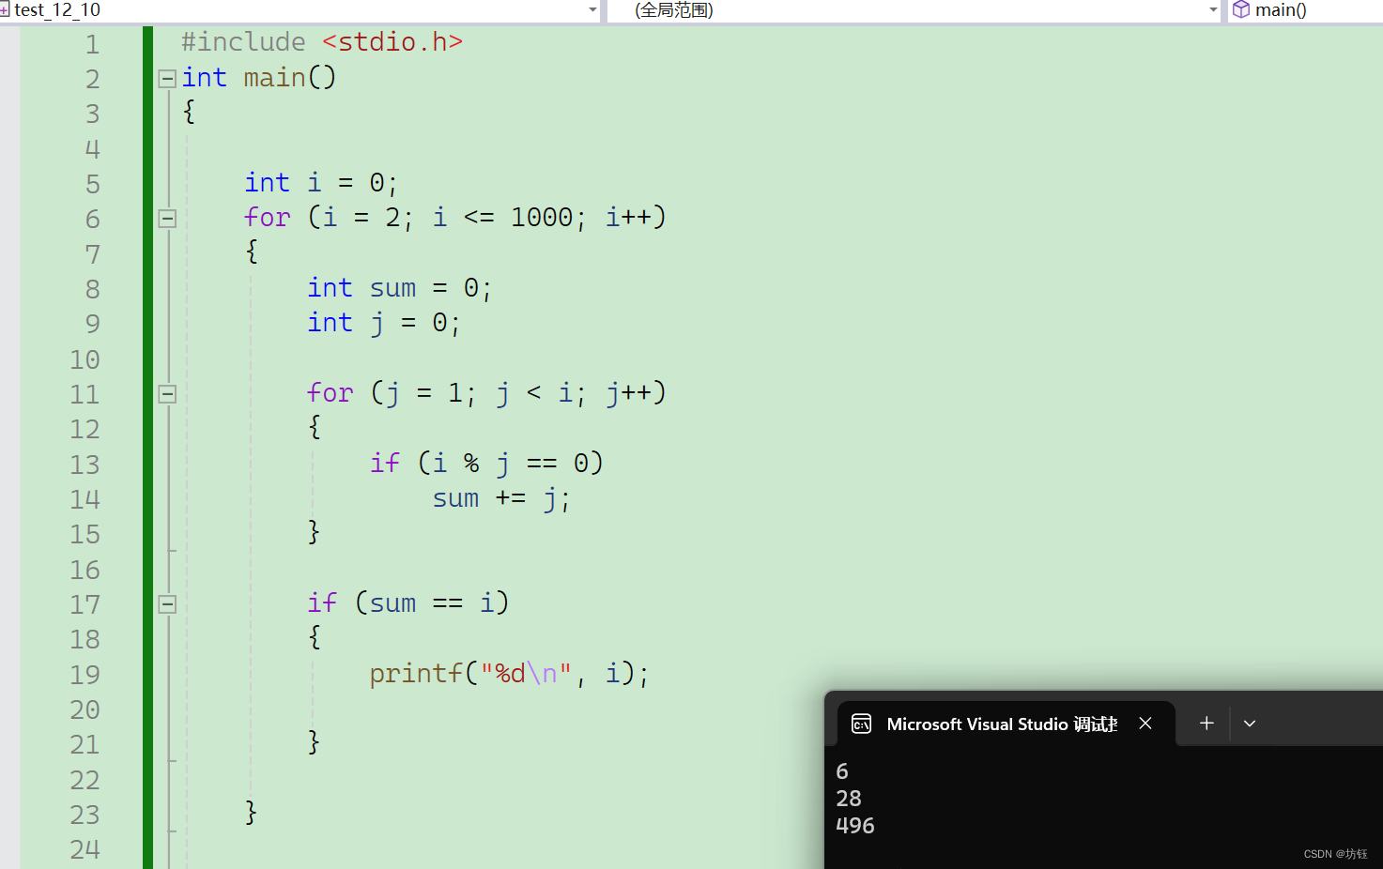
Task: Open the console tab dropdown chevron
Action: pos(1250,724)
